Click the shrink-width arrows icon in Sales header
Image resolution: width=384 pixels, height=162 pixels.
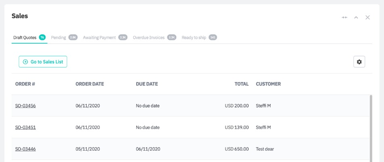(x=344, y=17)
